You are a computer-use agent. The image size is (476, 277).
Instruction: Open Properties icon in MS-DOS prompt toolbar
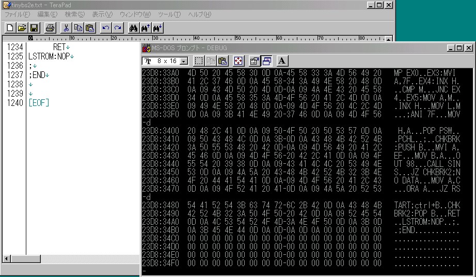pos(254,61)
